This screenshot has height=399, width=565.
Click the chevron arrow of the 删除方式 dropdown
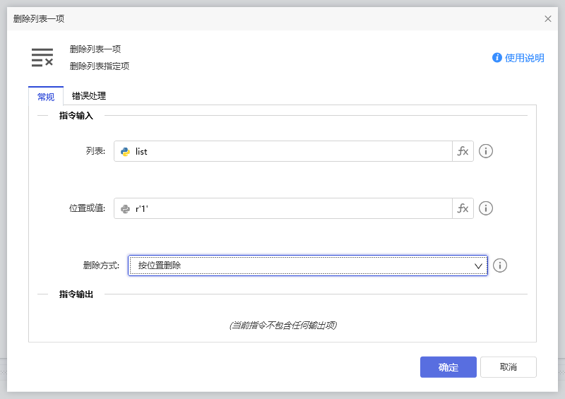[478, 266]
